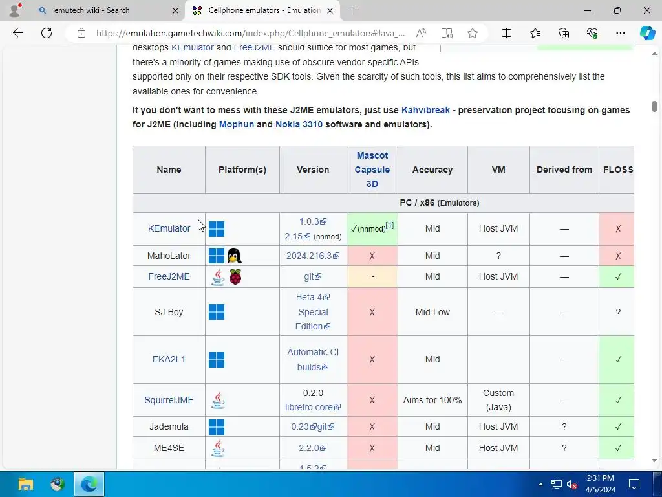Image resolution: width=662 pixels, height=497 pixels.
Task: Click the Raspberry Pi icon in FreeJ2ME row
Action: coord(235,277)
